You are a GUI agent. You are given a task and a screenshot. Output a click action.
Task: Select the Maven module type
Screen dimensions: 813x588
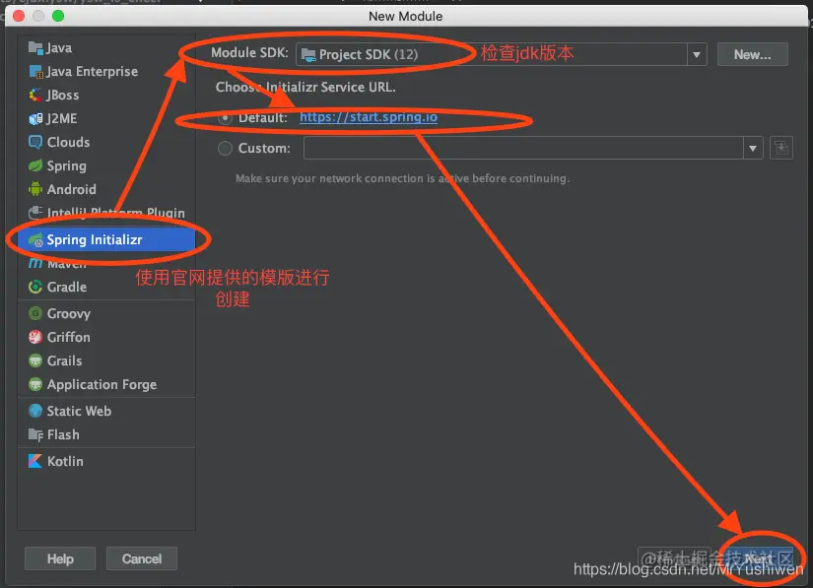pos(63,263)
